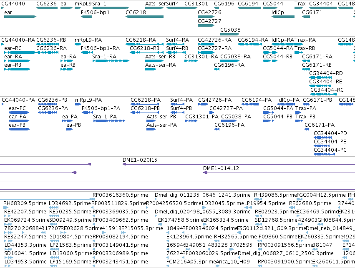Click the ear-PC protein feature

pos(19,113)
